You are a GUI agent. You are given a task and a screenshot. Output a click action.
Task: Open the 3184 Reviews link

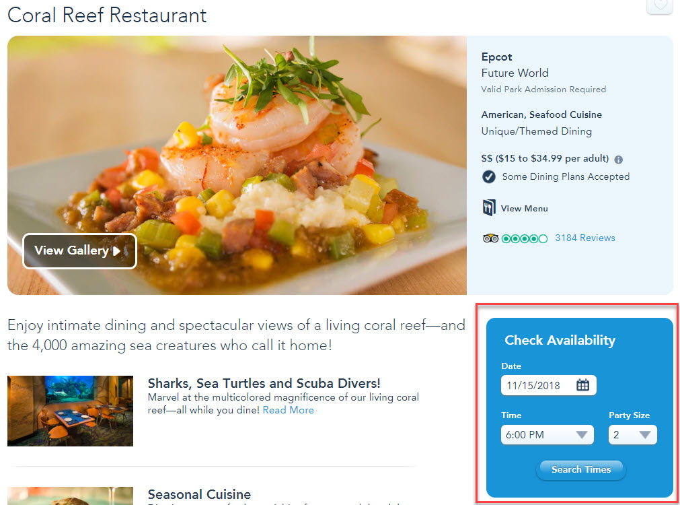pyautogui.click(x=584, y=238)
